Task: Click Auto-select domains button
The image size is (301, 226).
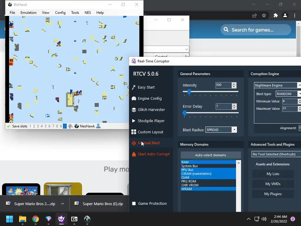Action: tap(210, 155)
